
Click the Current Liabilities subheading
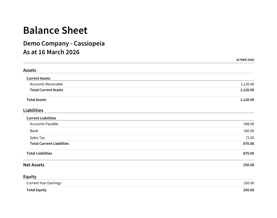pos(41,118)
